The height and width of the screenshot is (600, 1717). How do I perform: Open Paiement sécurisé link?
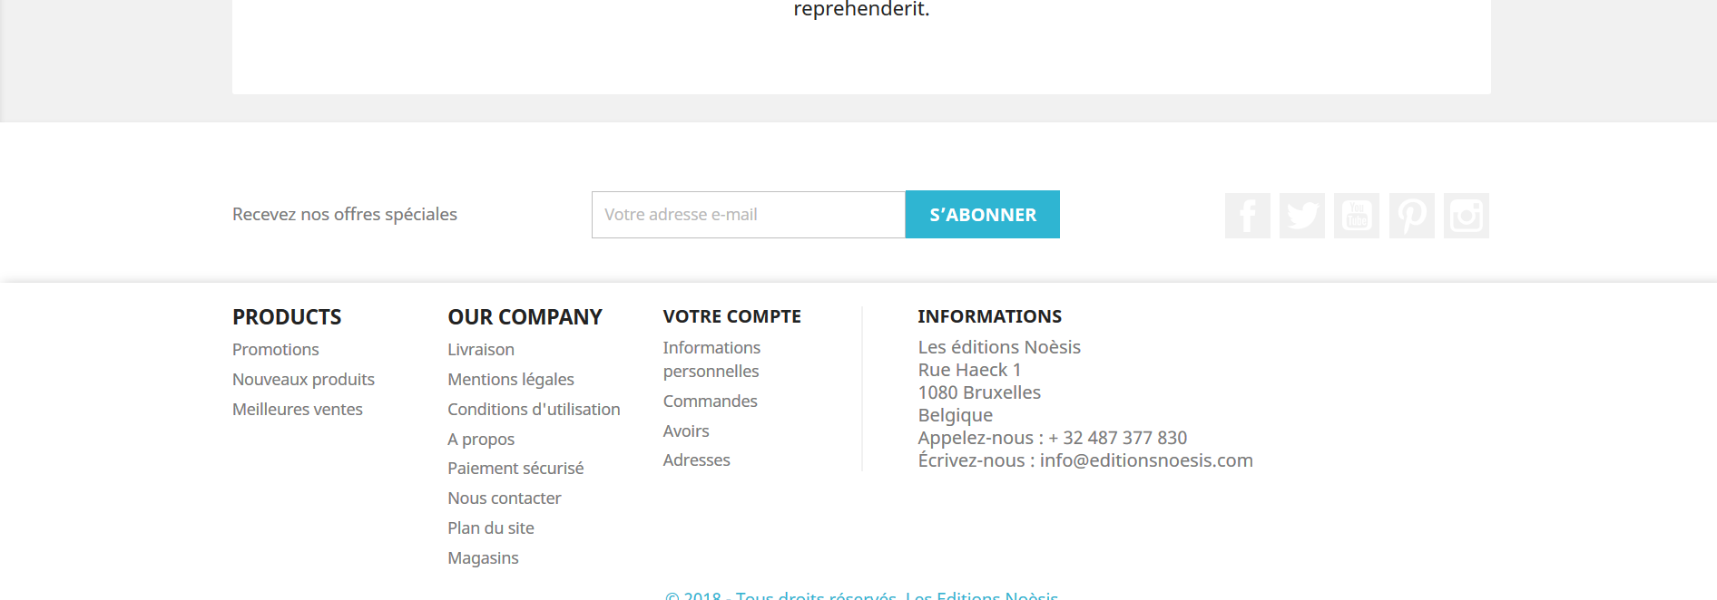[x=515, y=469]
